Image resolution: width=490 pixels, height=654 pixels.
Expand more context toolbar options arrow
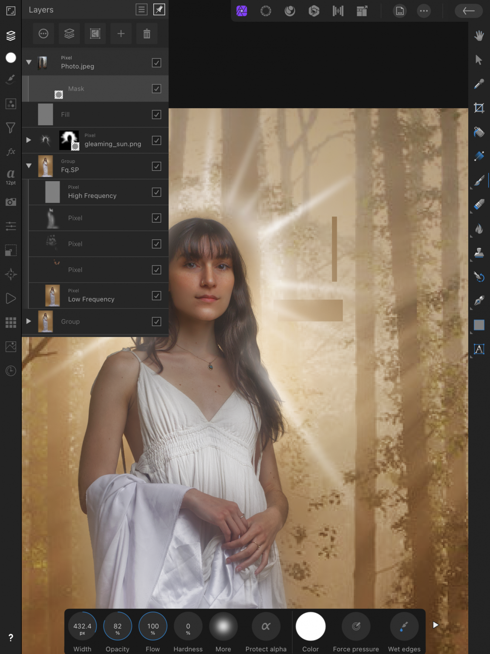tap(435, 625)
